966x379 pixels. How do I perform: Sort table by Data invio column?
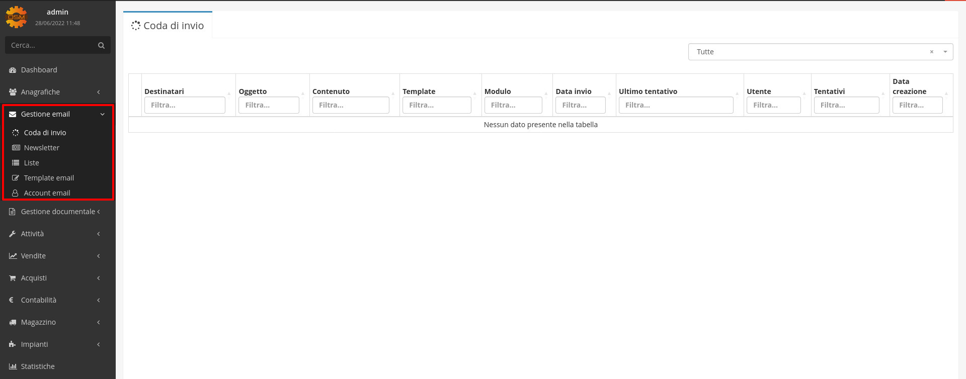573,91
